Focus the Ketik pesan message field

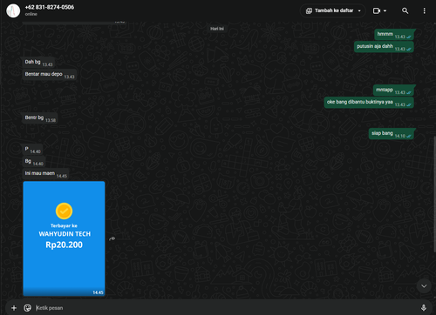click(224, 308)
